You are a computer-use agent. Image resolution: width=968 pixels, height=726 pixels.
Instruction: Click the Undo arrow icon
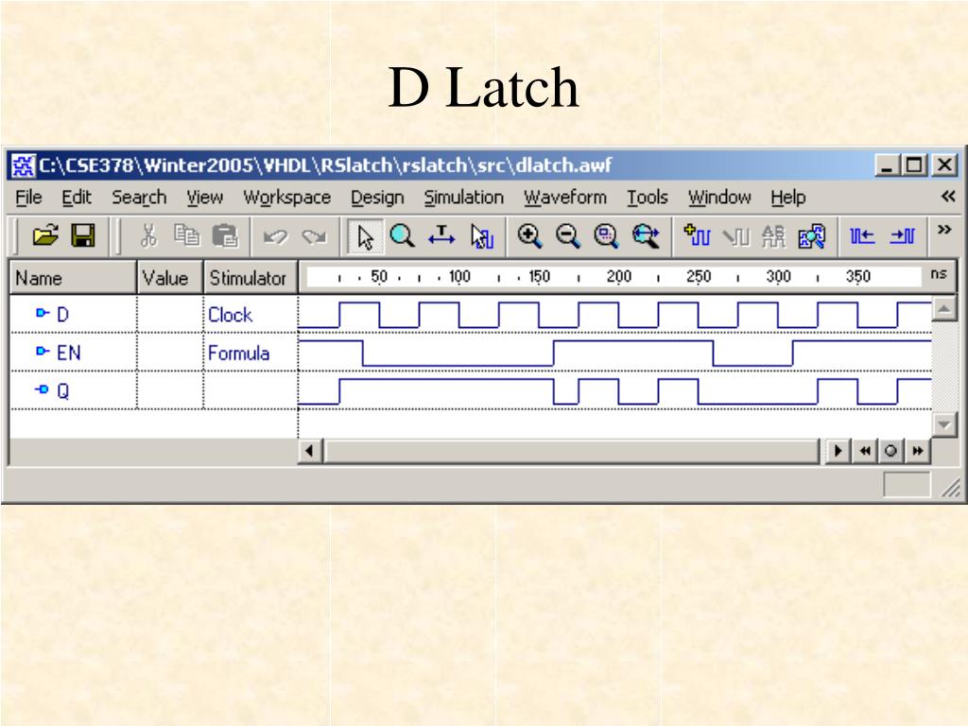[275, 236]
